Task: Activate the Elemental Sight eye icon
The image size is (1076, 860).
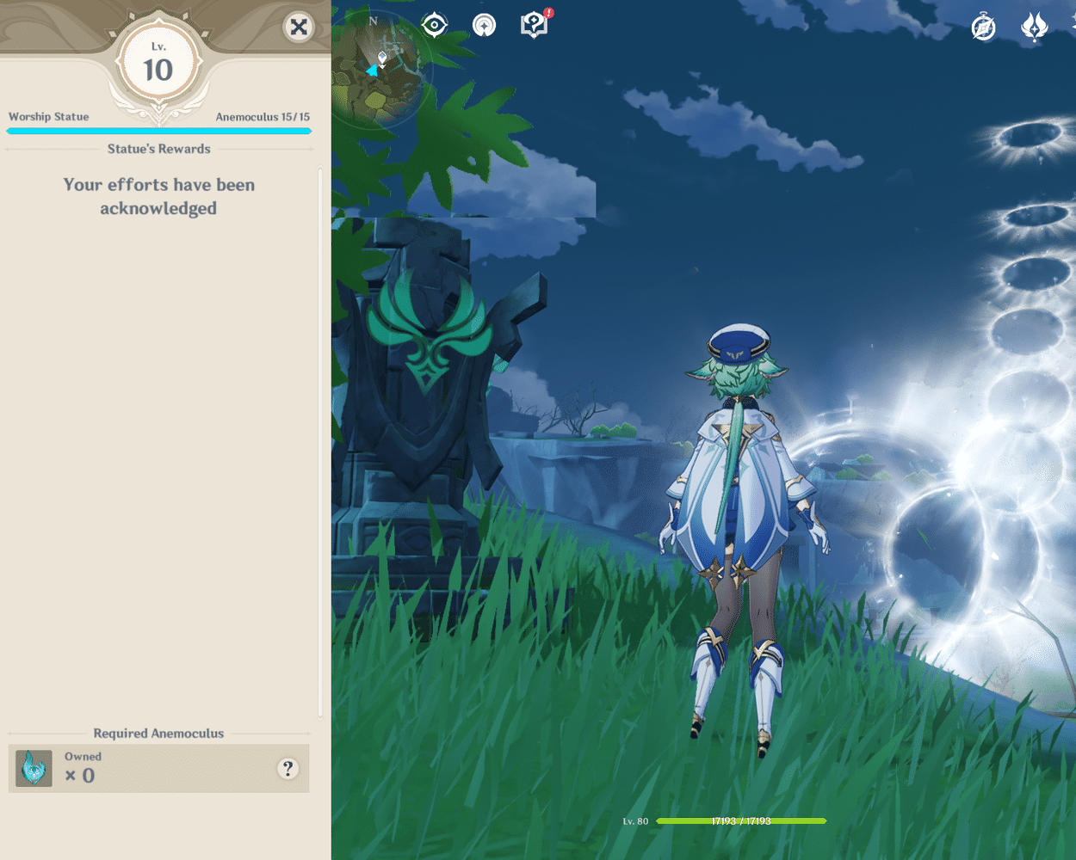Action: pos(434,25)
